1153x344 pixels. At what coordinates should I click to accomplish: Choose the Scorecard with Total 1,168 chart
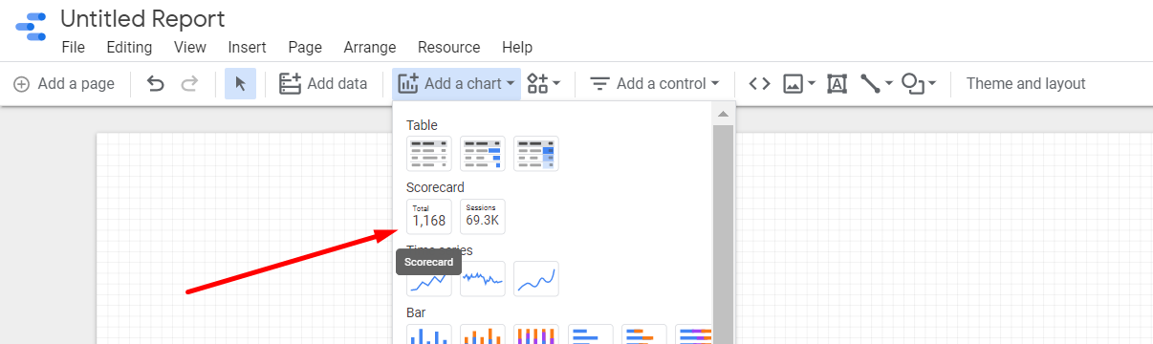coord(429,216)
